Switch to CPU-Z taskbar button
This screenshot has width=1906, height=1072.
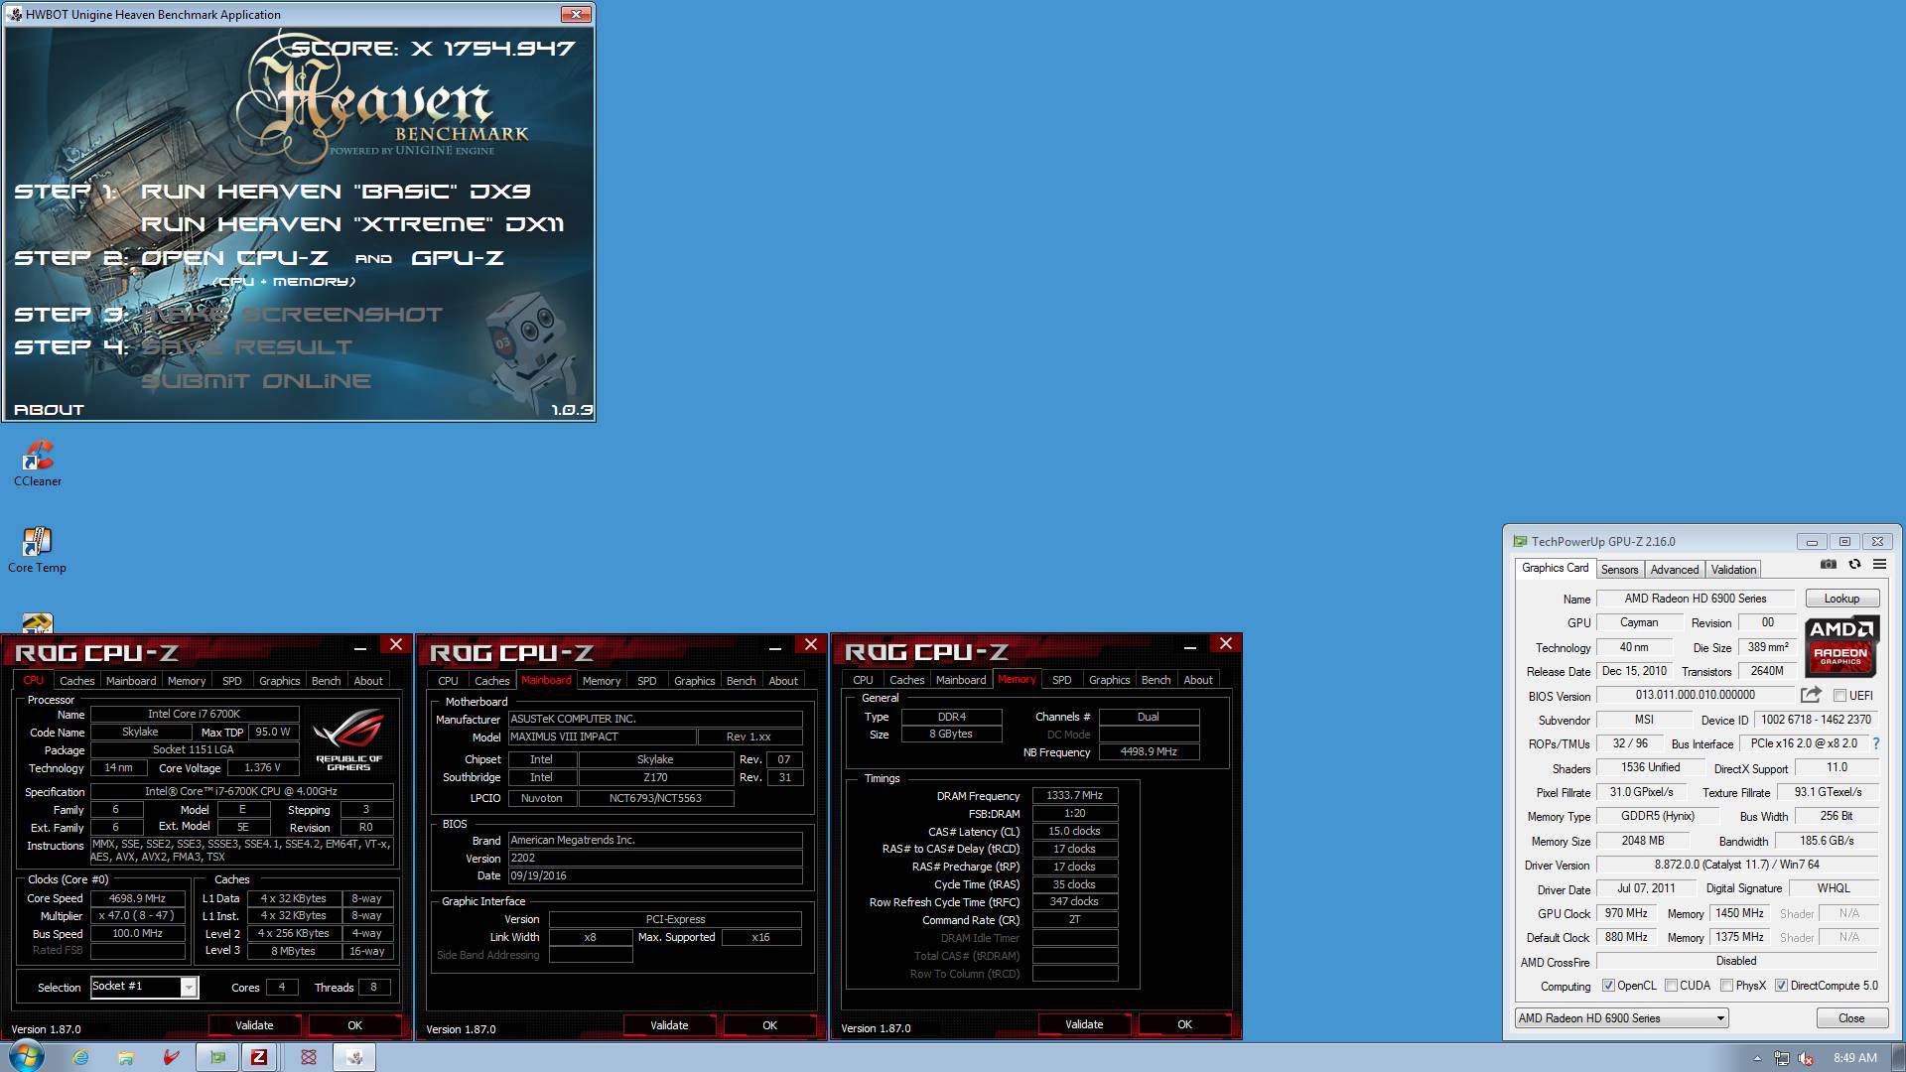(259, 1057)
